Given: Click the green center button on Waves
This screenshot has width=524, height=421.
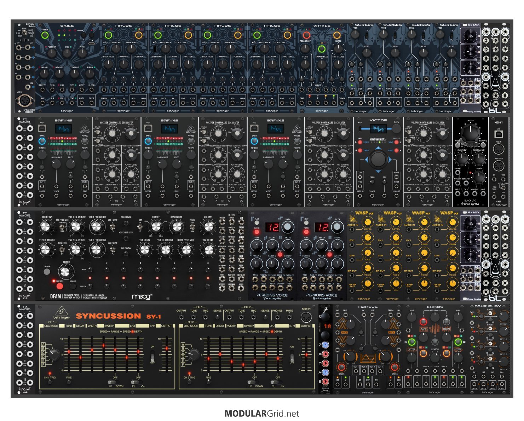Looking at the screenshot, I should (322, 49).
